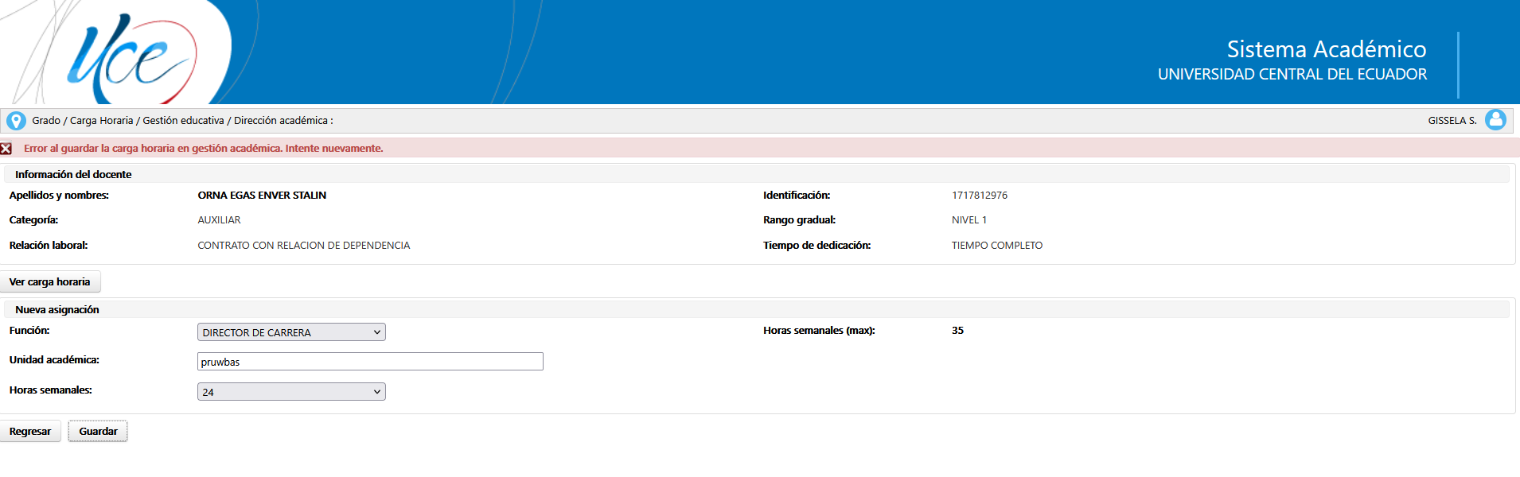
Task: Click the Horas semanales label beside the dropdown
Action: pyautogui.click(x=51, y=390)
